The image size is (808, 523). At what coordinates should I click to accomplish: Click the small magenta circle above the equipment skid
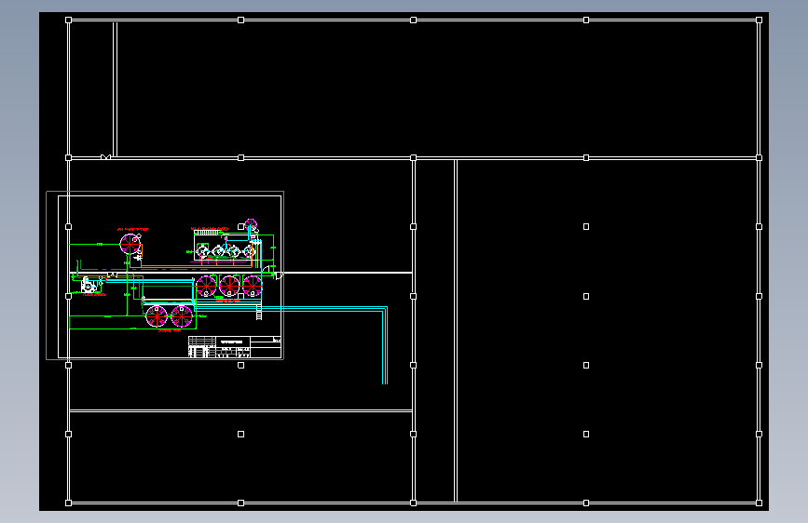pos(251,224)
